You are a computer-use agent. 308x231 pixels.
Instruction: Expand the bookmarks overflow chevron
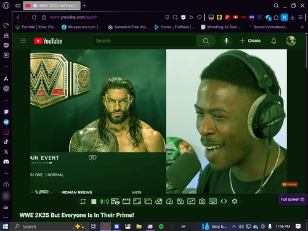(x=302, y=27)
